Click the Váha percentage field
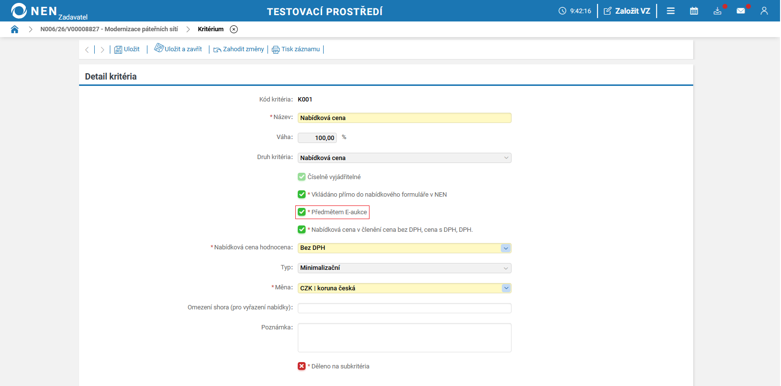Screen dimensions: 781x386 coord(317,138)
